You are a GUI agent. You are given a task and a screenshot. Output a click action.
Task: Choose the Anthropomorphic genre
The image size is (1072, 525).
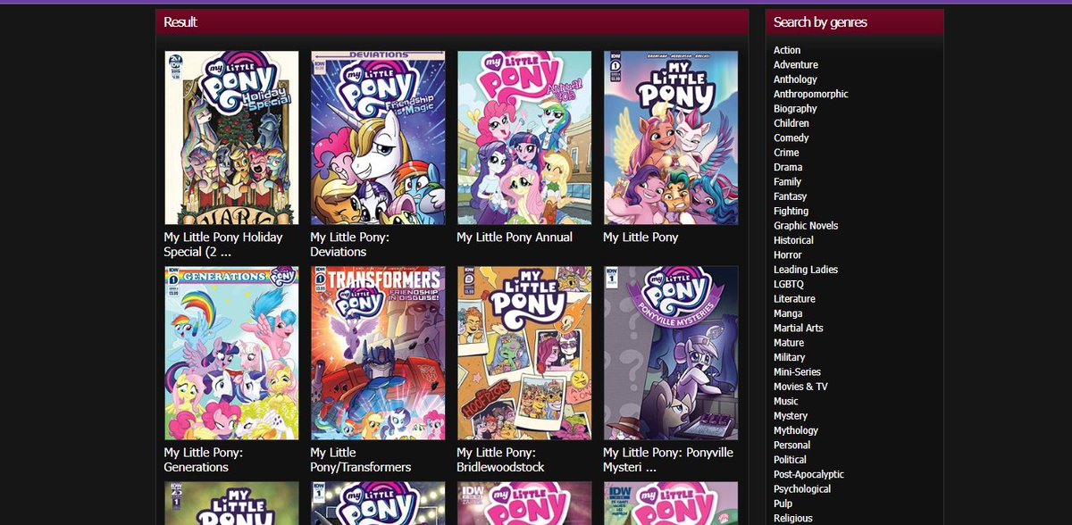click(x=811, y=94)
